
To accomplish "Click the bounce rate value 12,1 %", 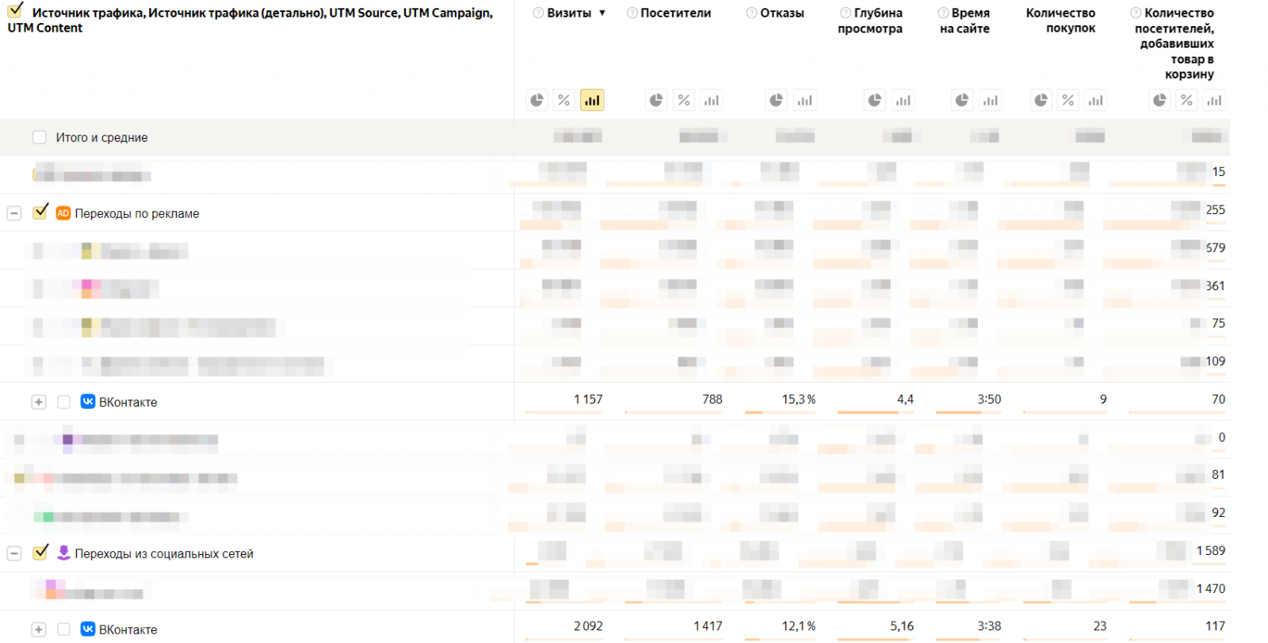I will (799, 626).
